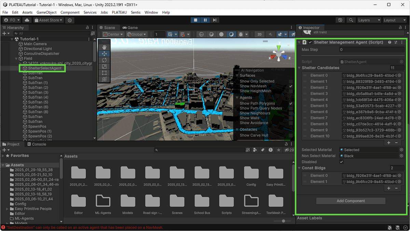This screenshot has height=231, width=410.
Task: Open the Layout dropdown
Action: click(395, 20)
